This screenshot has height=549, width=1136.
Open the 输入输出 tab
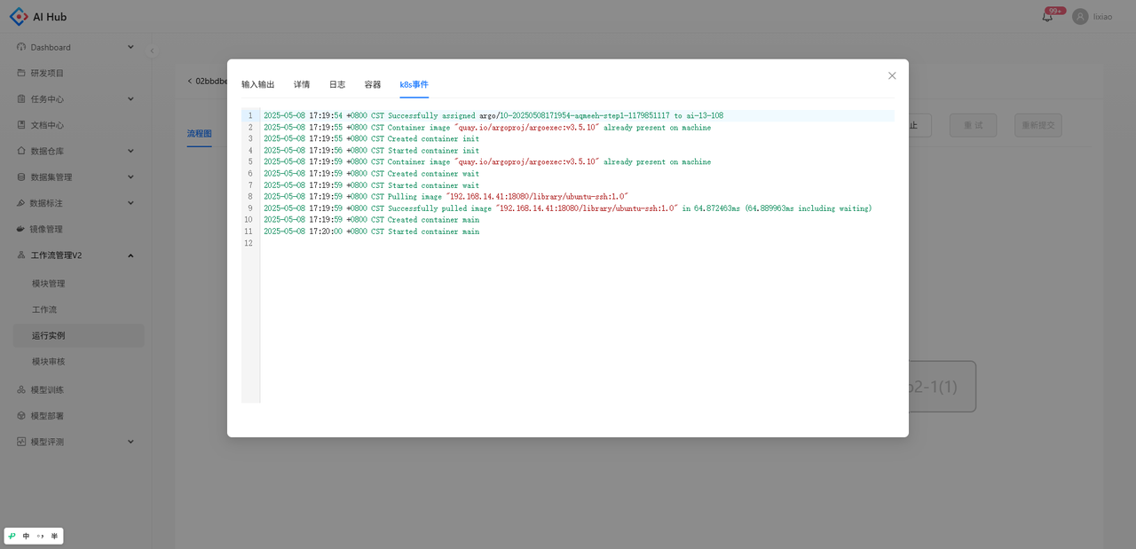258,84
